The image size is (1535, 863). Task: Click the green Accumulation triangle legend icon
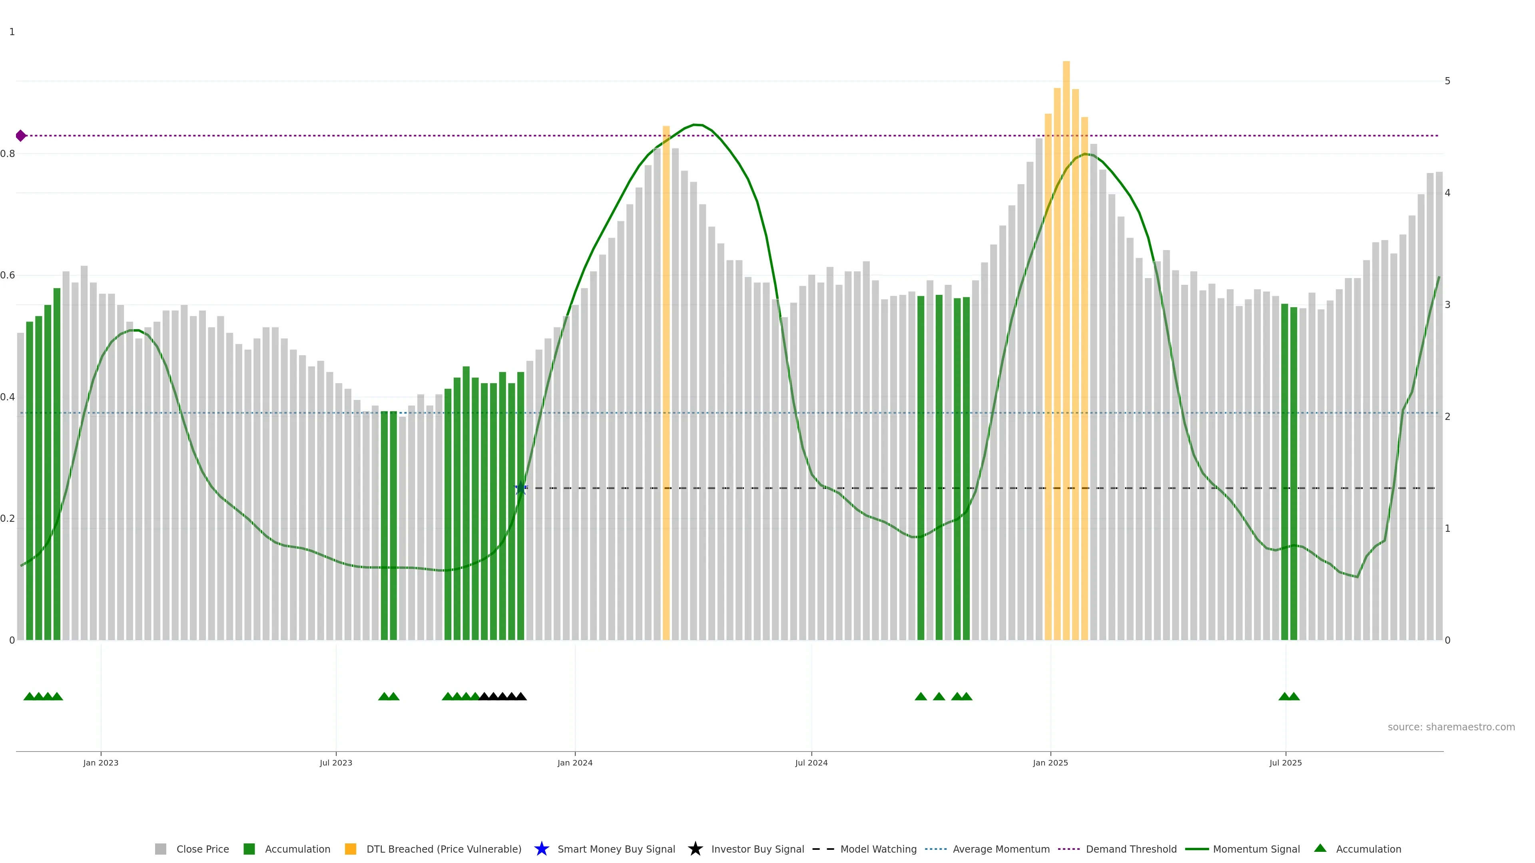tap(1320, 848)
